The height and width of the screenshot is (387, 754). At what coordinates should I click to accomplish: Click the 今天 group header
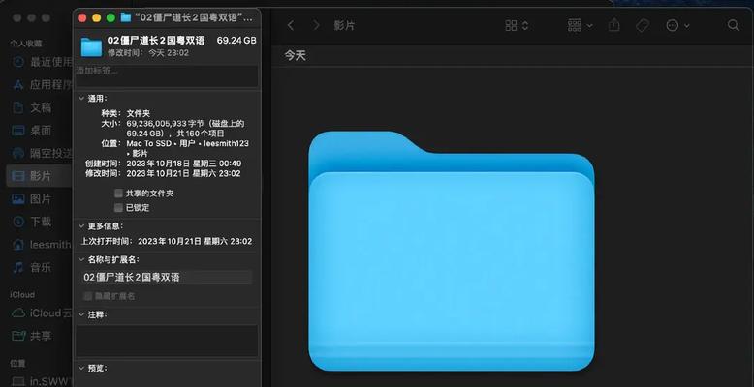click(296, 56)
